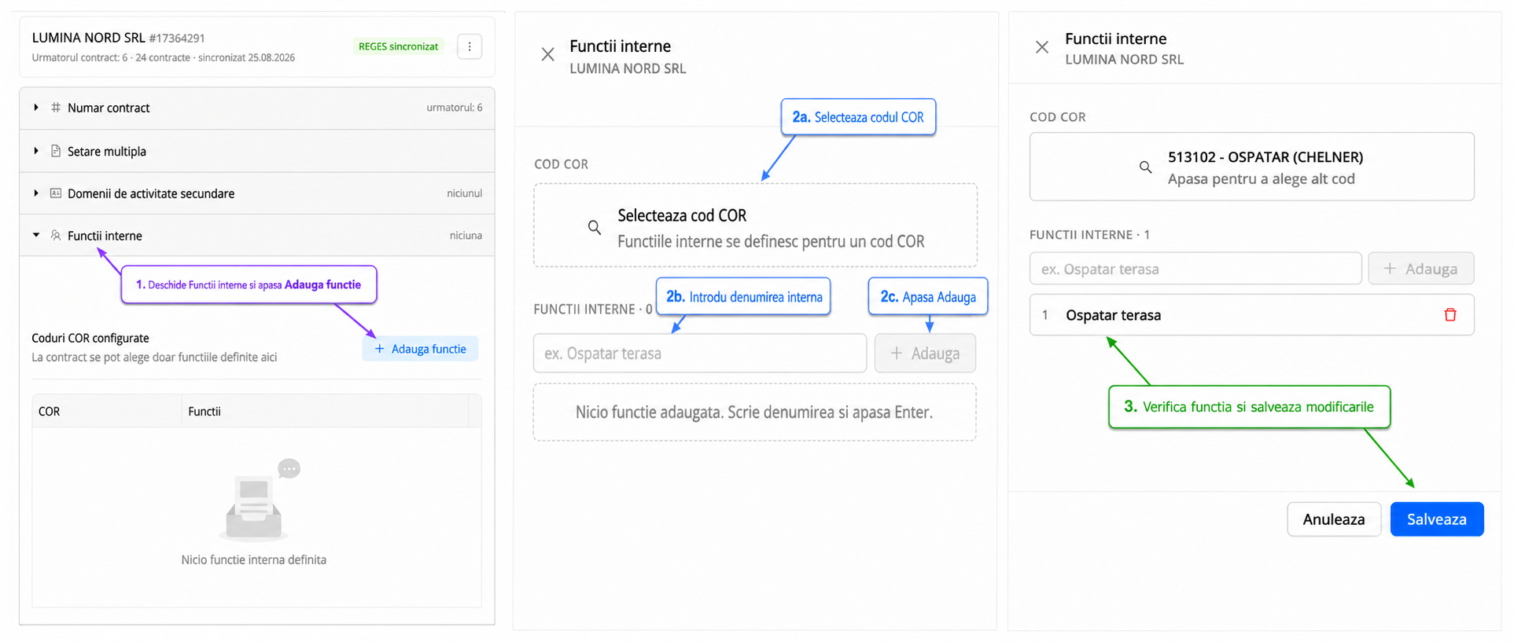Click the plus icon in Adauga functie
Viewport: 1514px width, 642px height.
(379, 349)
